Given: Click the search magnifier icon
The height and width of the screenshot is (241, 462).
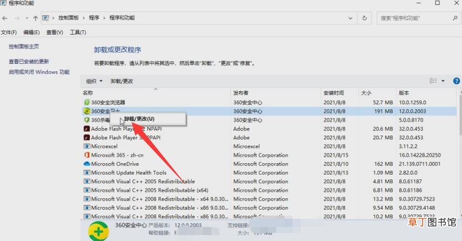Looking at the screenshot, I should (455, 18).
